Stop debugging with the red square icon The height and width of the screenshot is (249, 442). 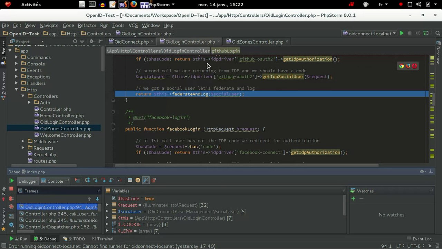(x=11, y=189)
